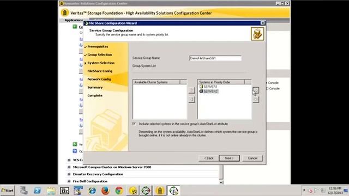
Task: Switch to active wizard taskbar icon
Action: [x=173, y=191]
